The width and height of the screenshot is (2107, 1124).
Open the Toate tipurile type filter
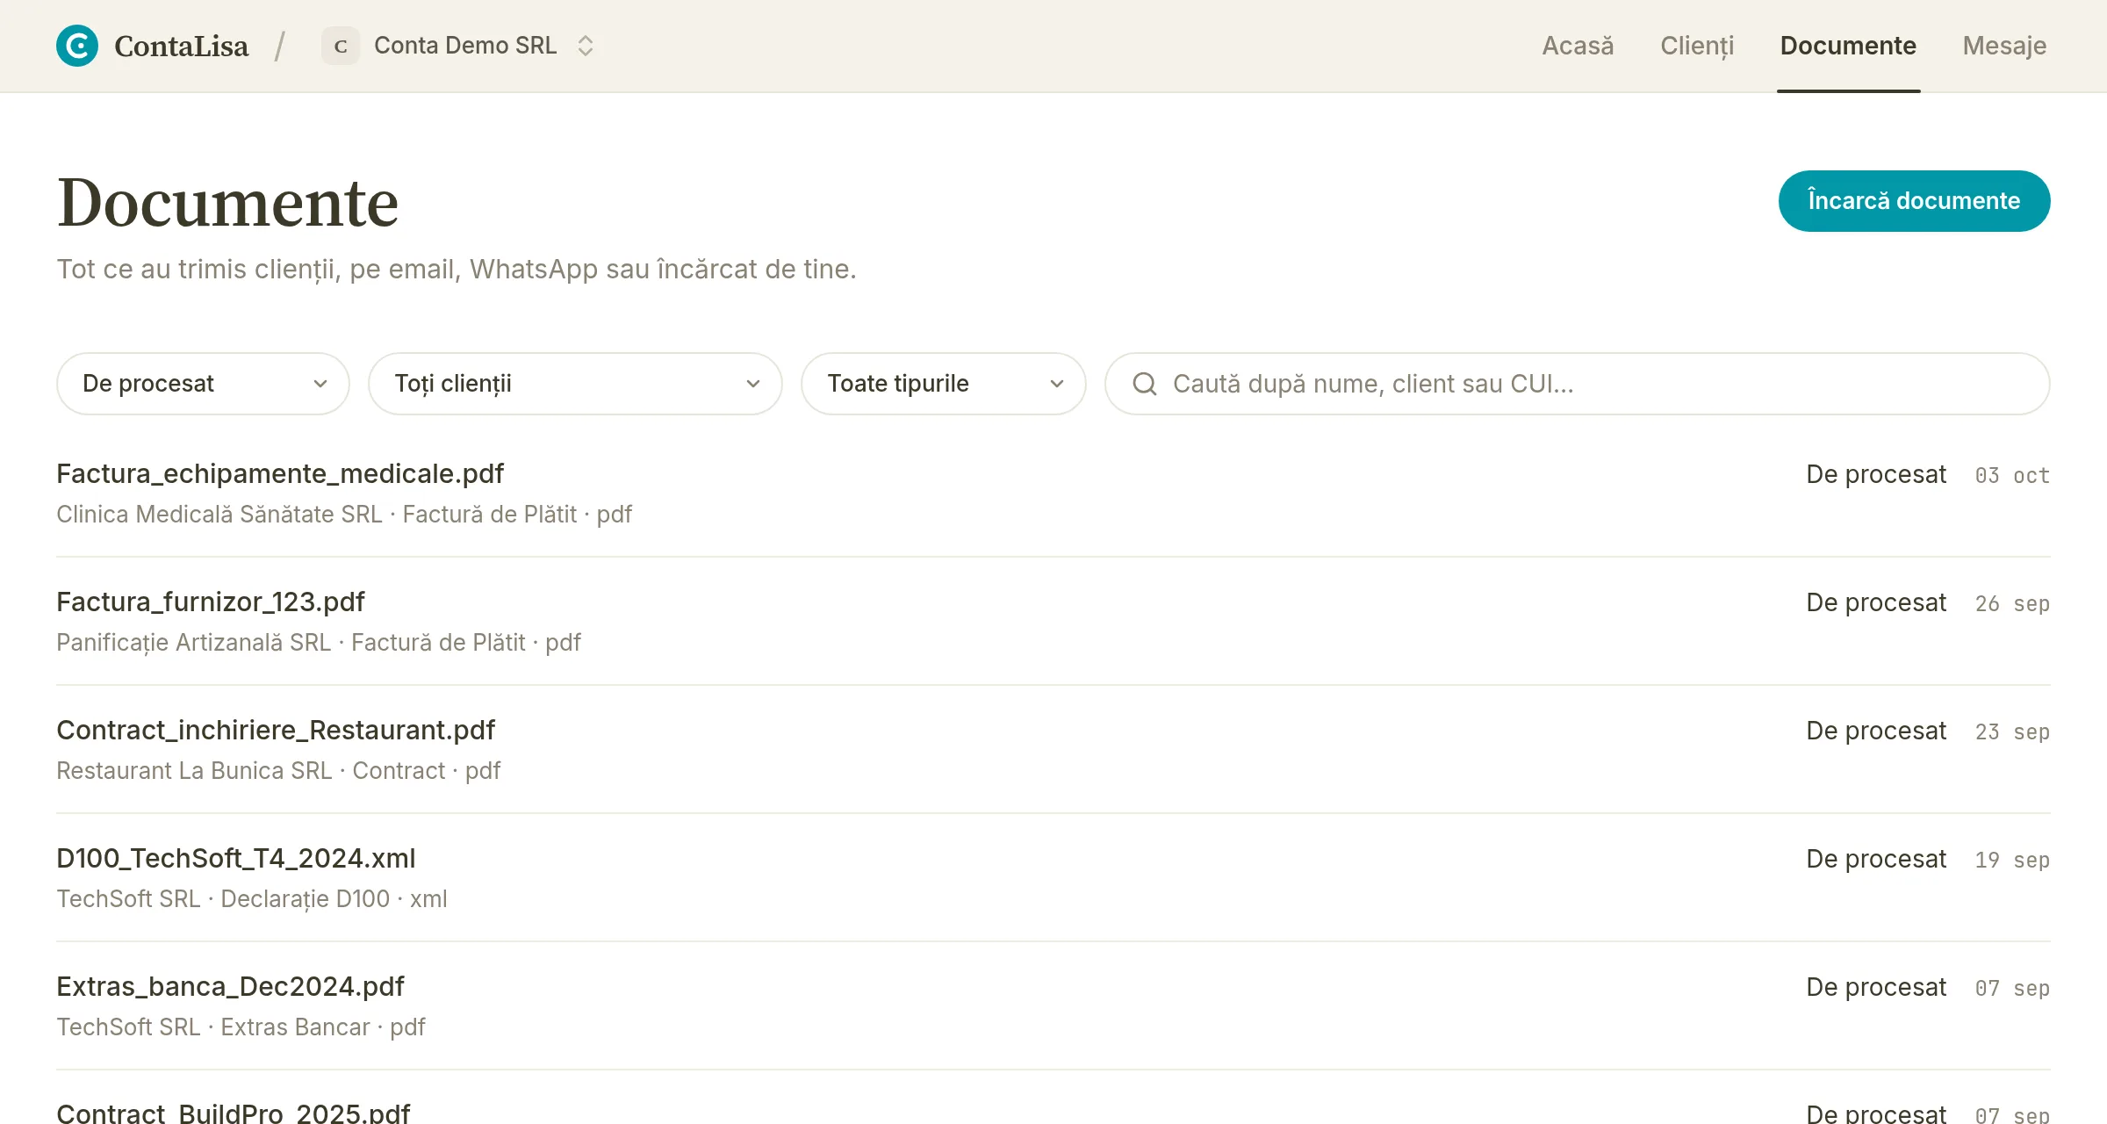point(943,384)
